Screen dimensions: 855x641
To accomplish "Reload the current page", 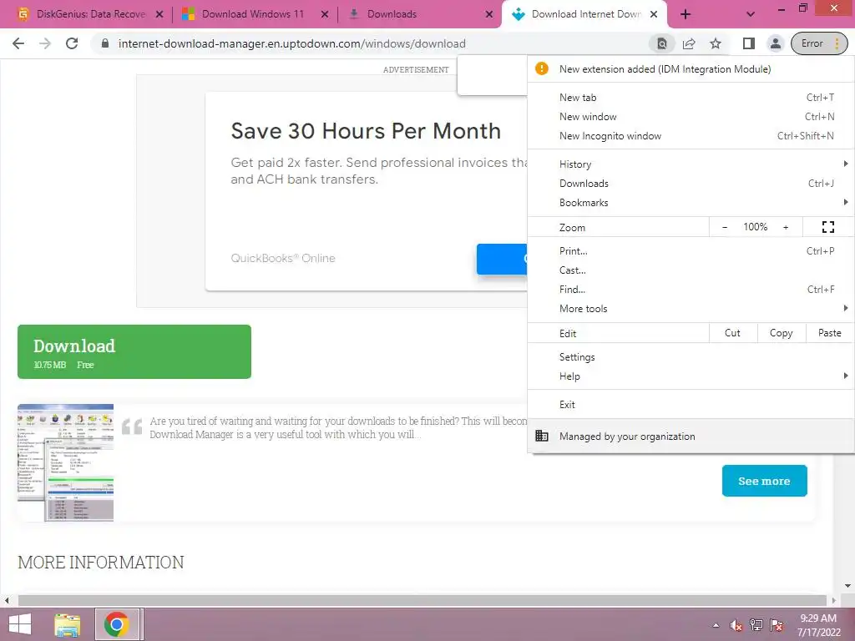I will 72,43.
